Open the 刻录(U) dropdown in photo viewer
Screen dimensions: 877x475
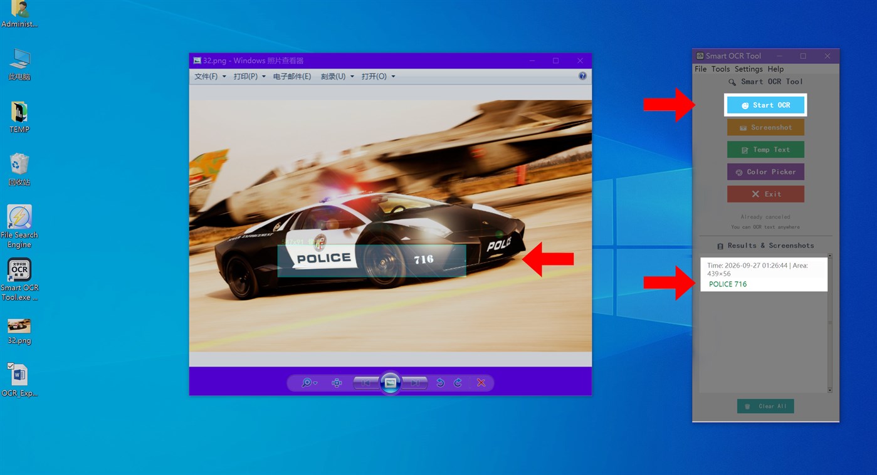pos(337,76)
